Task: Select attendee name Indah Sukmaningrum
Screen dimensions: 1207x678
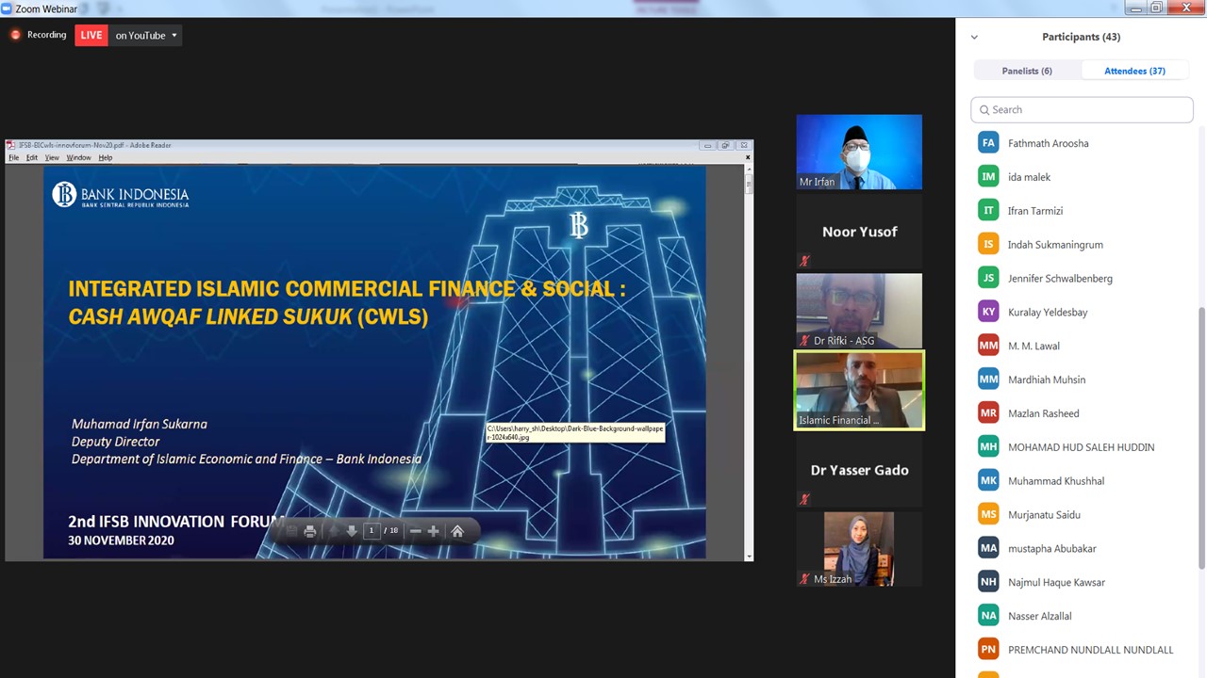Action: [1055, 245]
